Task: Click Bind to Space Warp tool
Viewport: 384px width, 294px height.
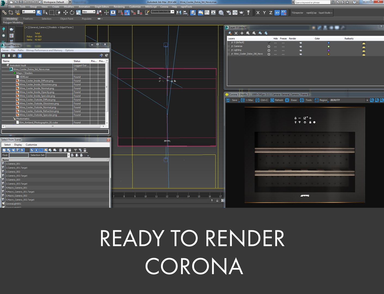Action: tap(17, 13)
